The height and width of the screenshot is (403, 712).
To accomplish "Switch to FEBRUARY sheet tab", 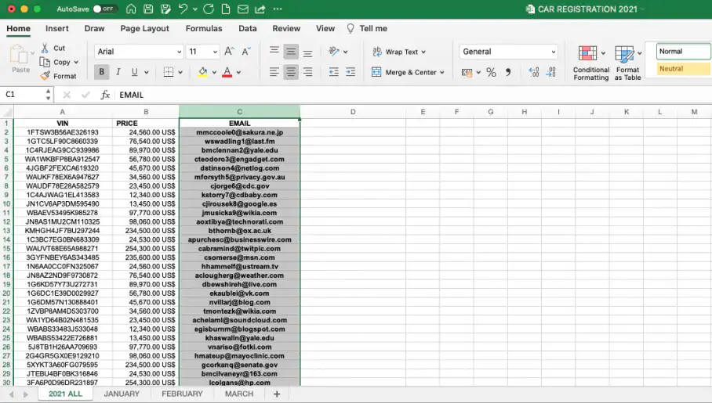I will coord(182,394).
